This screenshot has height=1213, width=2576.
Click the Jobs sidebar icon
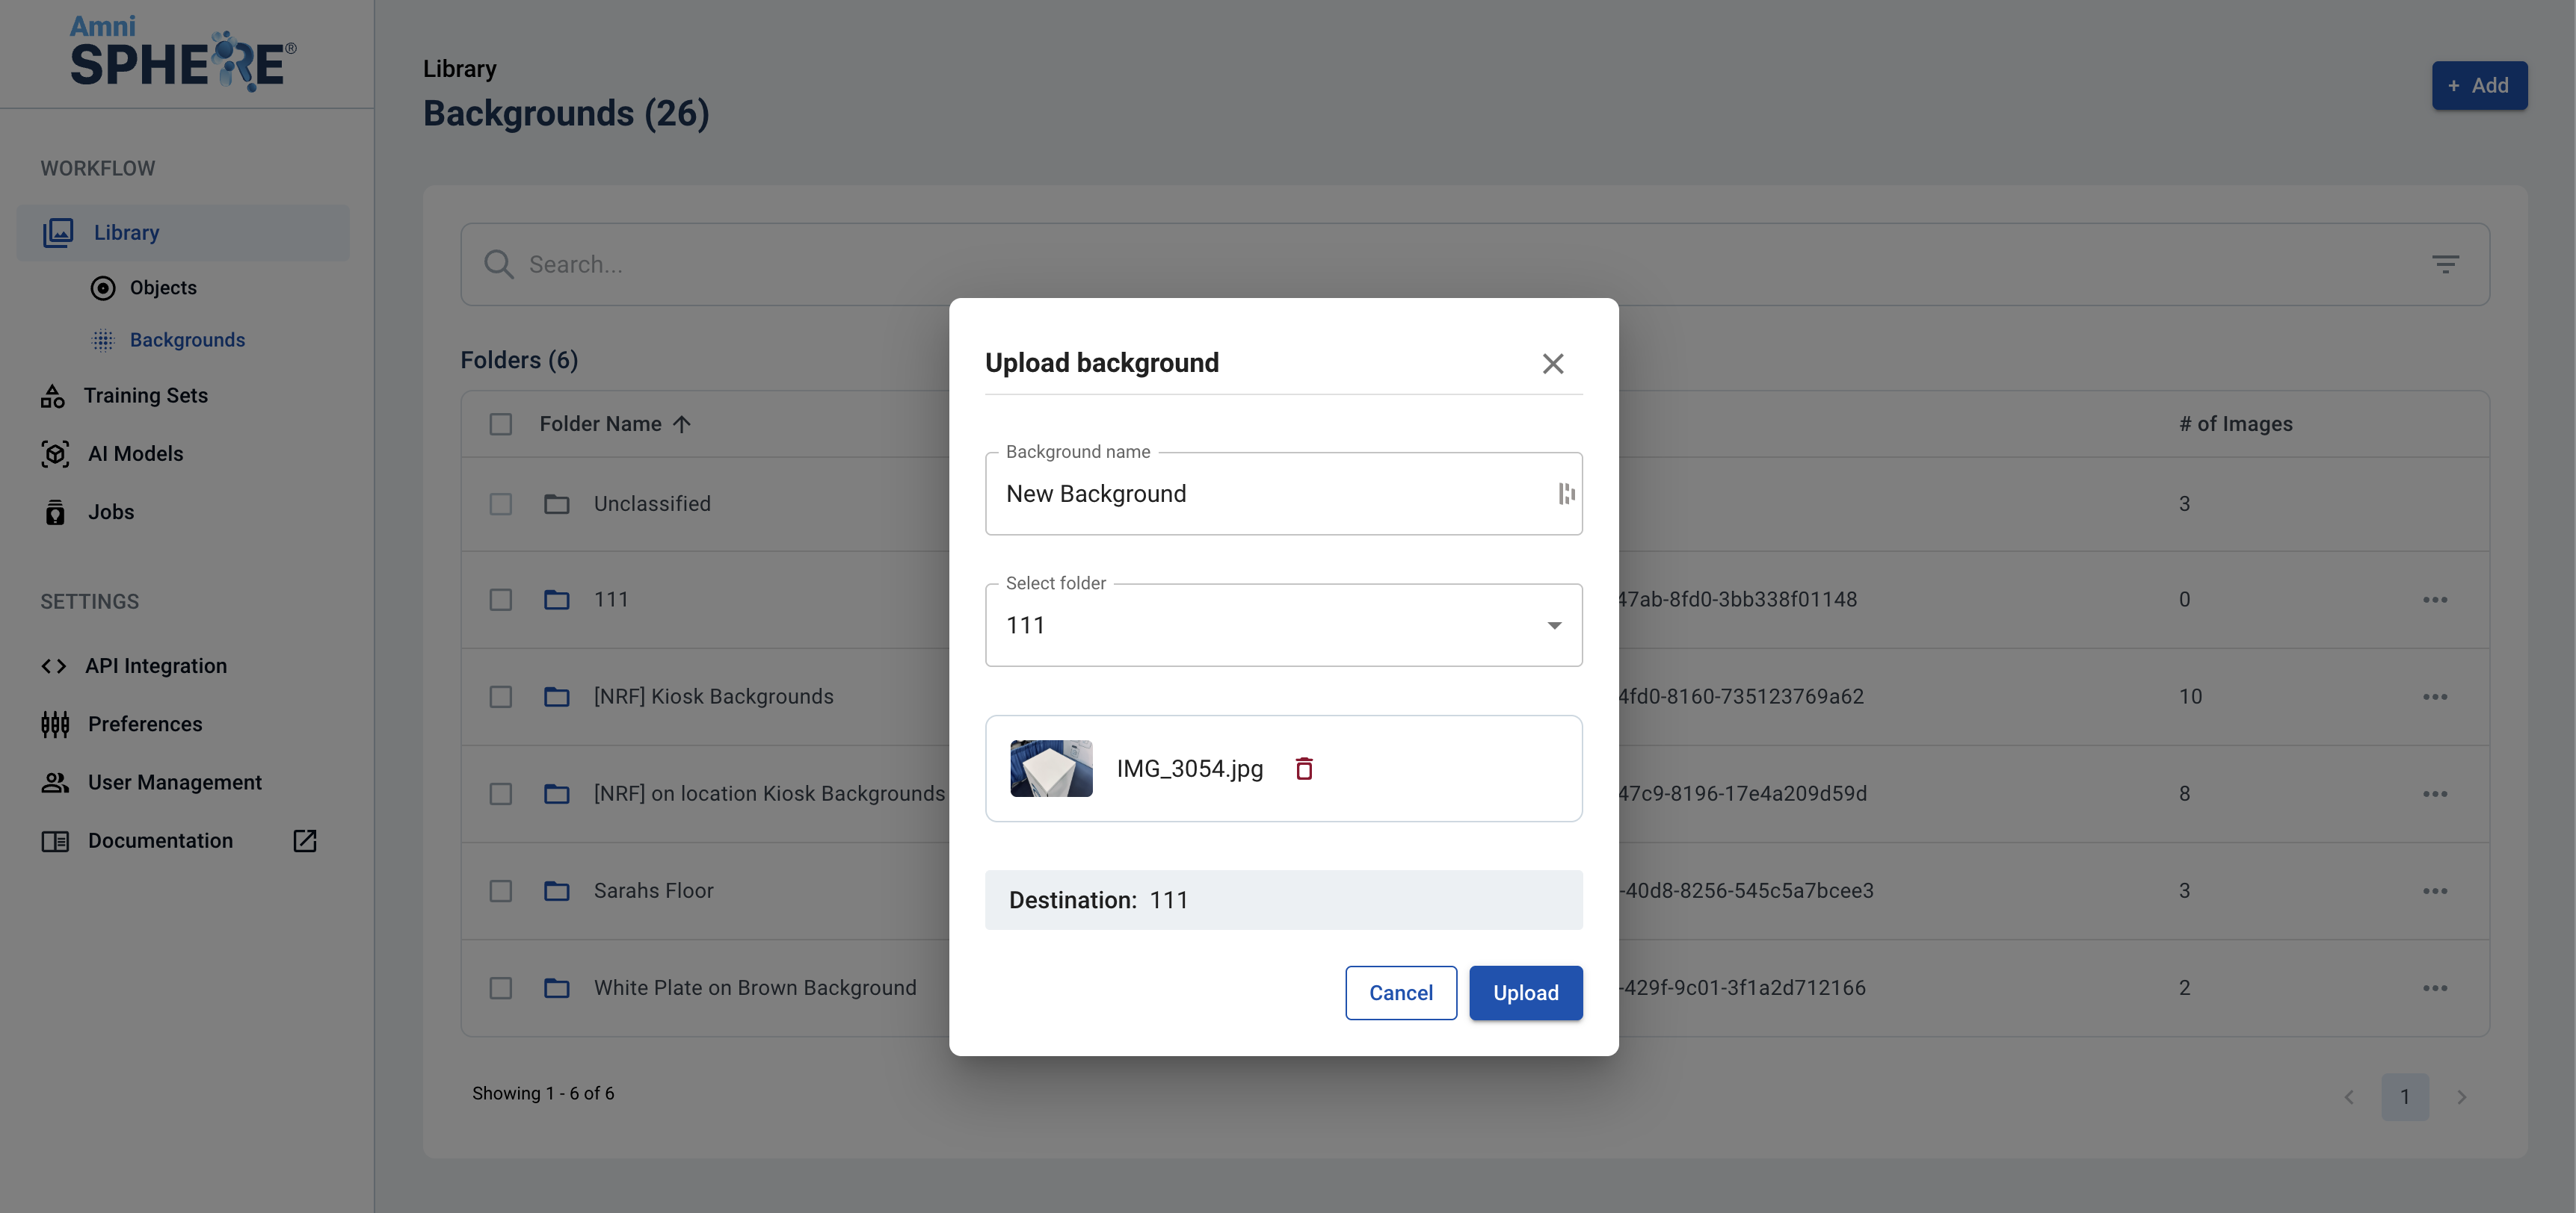(x=55, y=512)
